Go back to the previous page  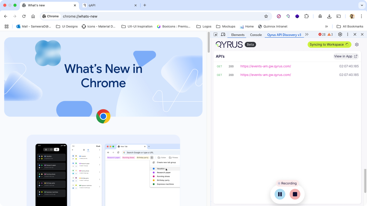[6, 16]
